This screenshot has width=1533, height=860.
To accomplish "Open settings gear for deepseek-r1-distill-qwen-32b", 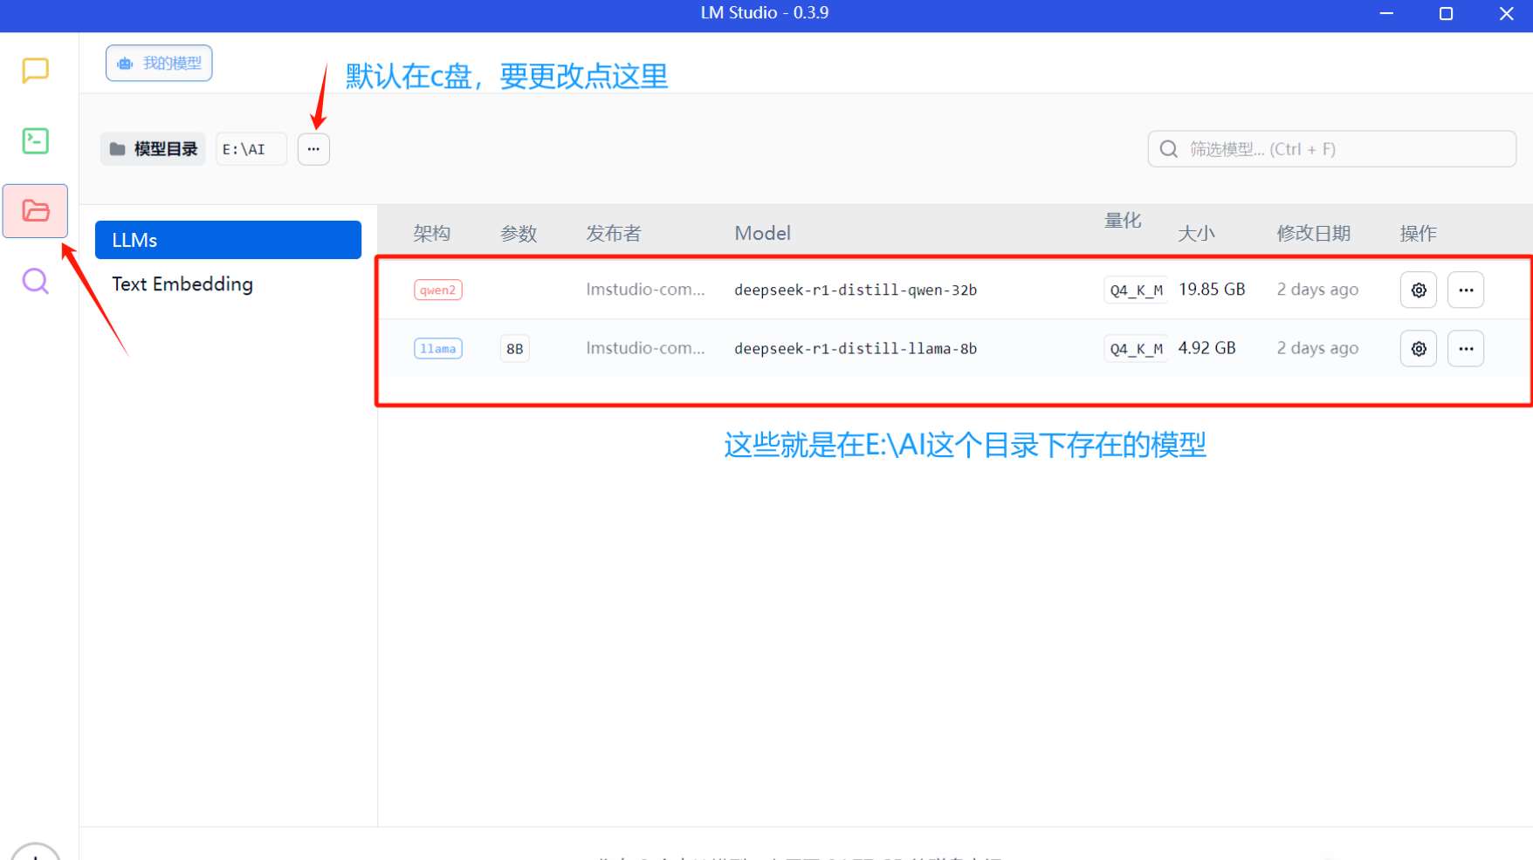I will [1418, 290].
